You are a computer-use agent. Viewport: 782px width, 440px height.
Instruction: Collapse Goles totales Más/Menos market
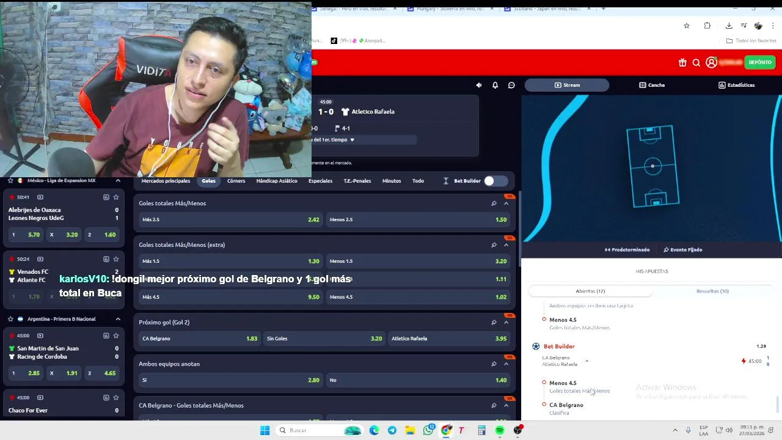506,204
